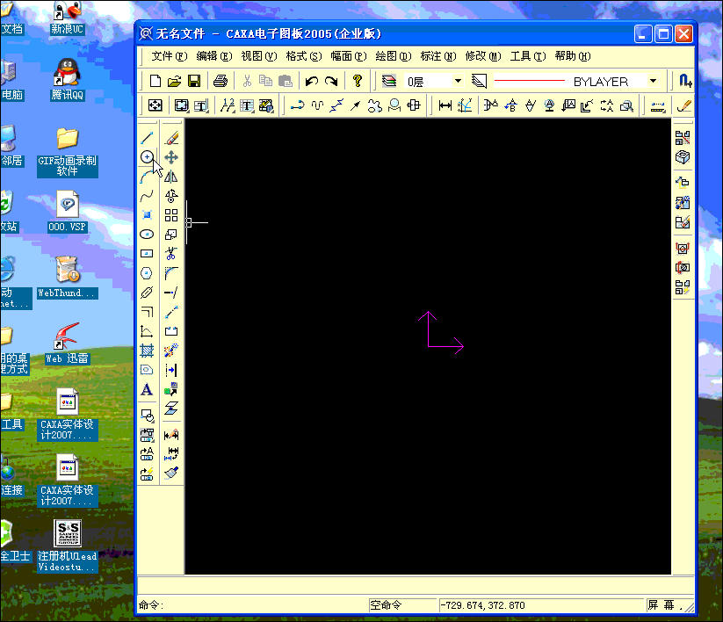Select the Ellipse drawing tool
The height and width of the screenshot is (622, 723).
pyautogui.click(x=147, y=235)
